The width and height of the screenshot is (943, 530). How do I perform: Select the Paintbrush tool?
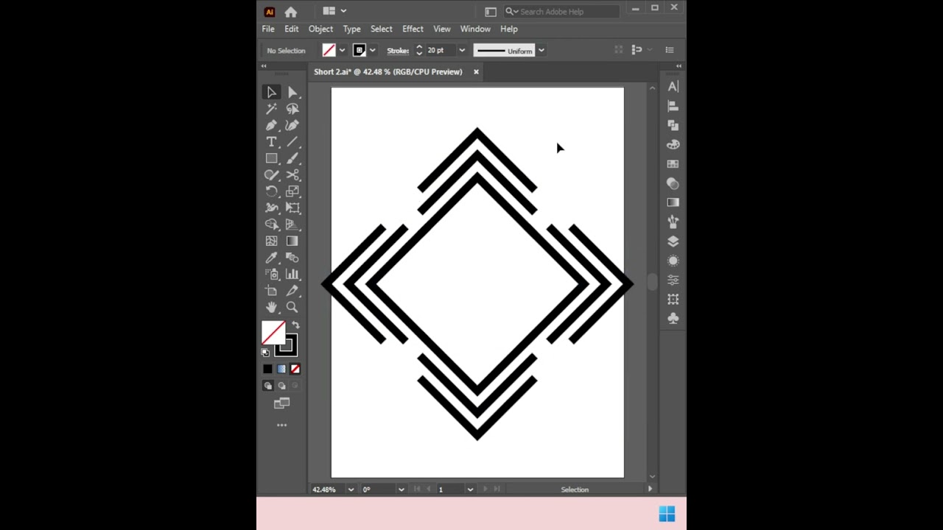(x=292, y=158)
